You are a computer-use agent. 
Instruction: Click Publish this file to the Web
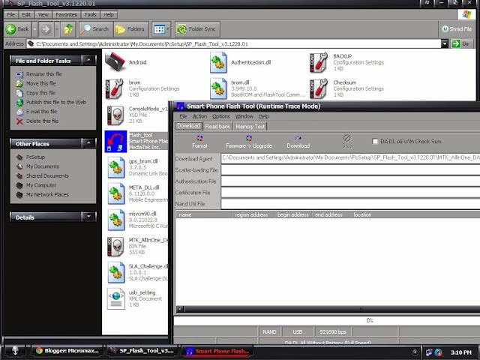pos(56,102)
